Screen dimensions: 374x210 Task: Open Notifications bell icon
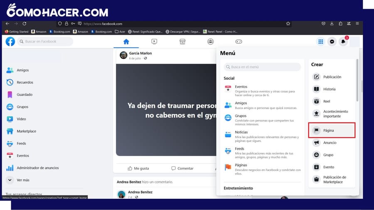343,42
